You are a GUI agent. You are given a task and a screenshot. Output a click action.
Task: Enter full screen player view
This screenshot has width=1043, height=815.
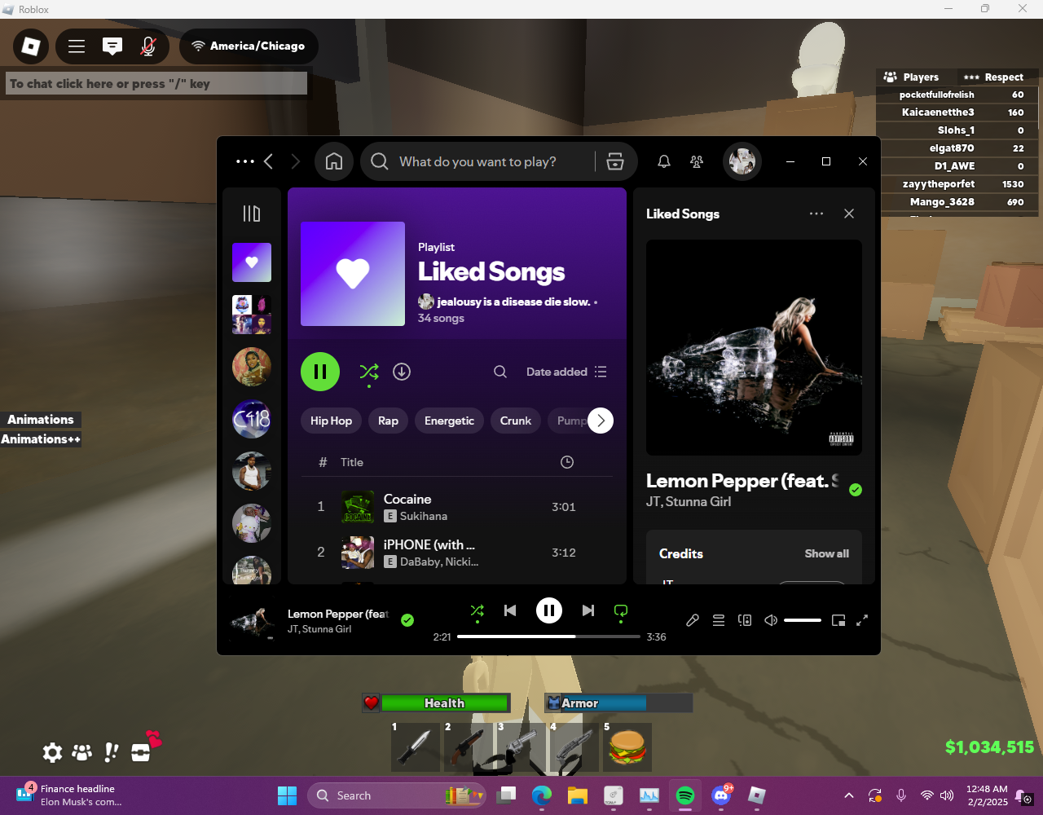coord(862,620)
